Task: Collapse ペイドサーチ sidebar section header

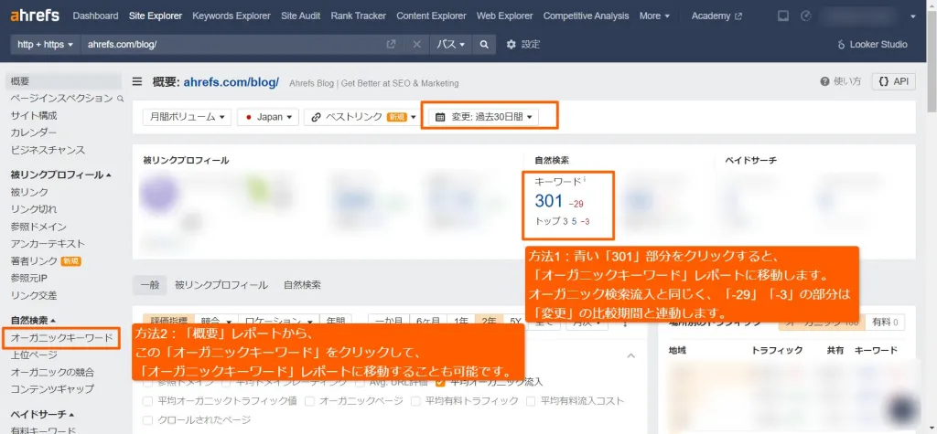Action: coord(42,414)
